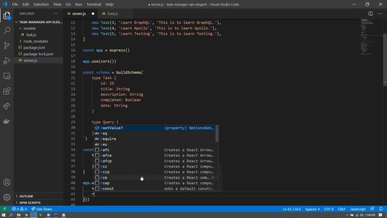Open the Extensions view
This screenshot has height=218, width=387.
[7, 91]
